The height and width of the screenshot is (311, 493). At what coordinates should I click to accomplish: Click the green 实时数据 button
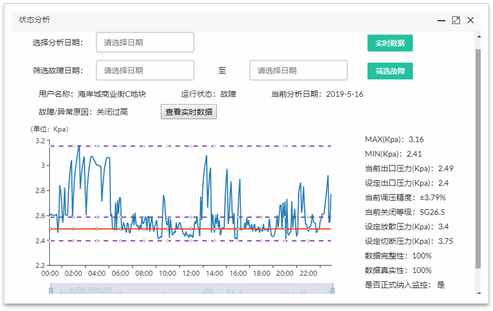(x=390, y=43)
